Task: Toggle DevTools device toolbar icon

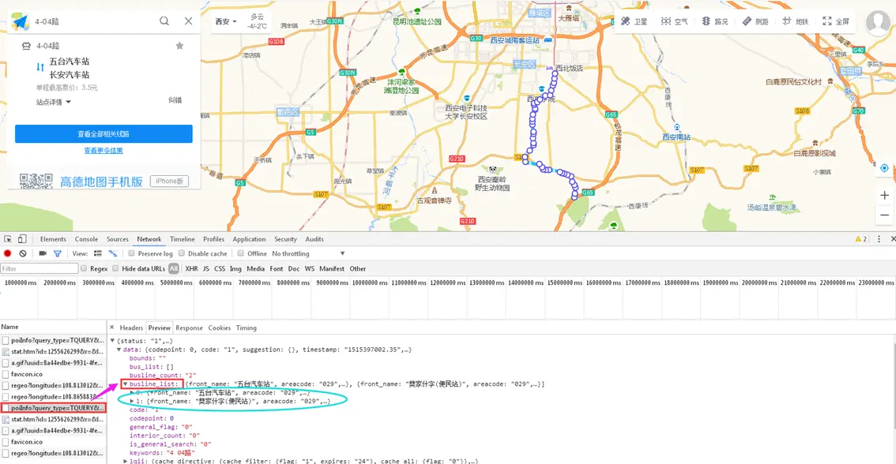Action: click(22, 239)
